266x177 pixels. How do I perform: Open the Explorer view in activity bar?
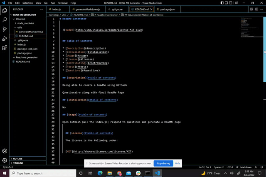(x=5, y=10)
